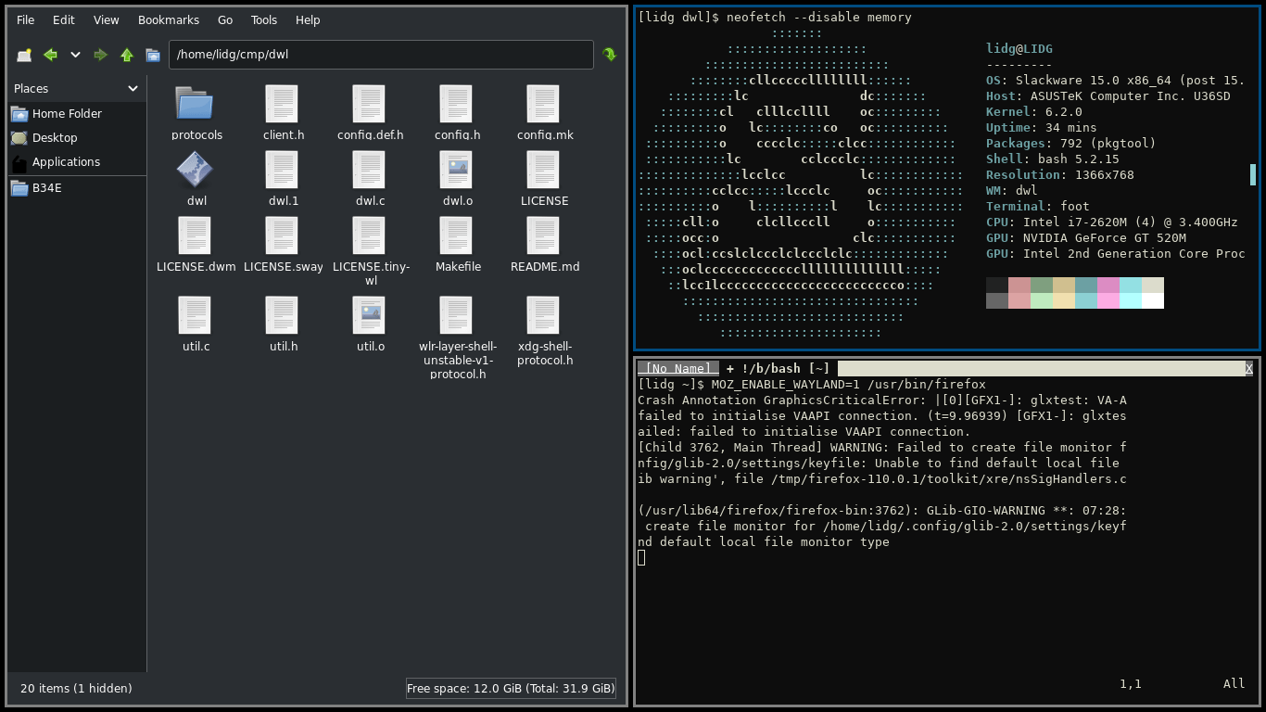
Task: Click the new window icon in the file manager toolbar
Action: pyautogui.click(x=24, y=55)
